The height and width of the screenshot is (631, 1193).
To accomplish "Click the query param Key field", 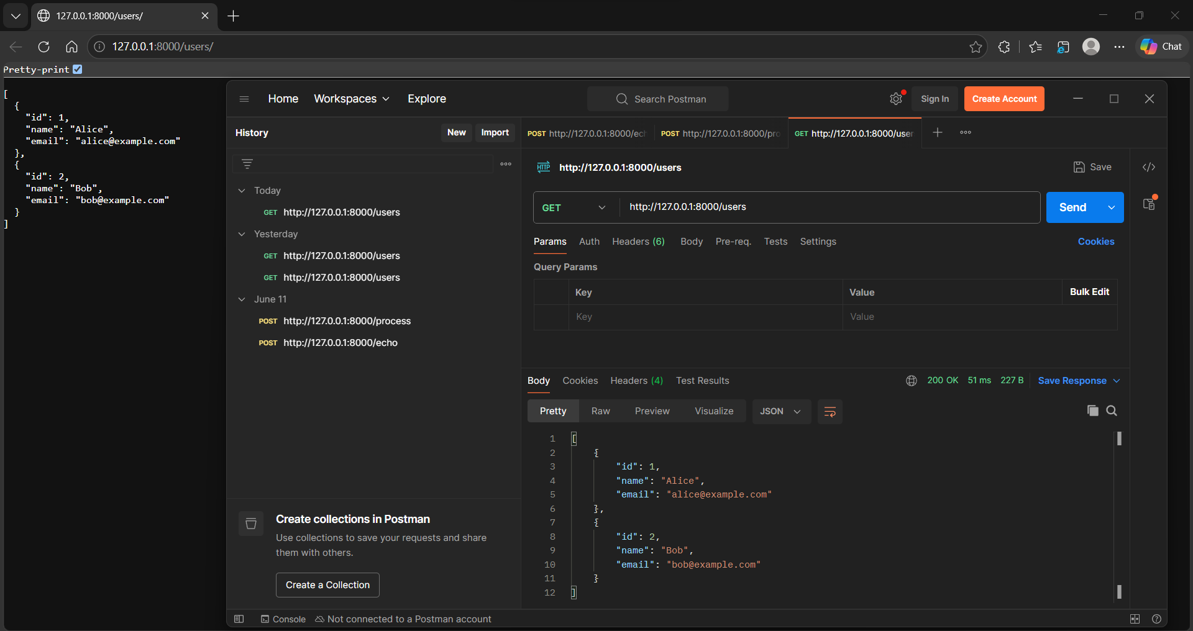I will pyautogui.click(x=705, y=317).
